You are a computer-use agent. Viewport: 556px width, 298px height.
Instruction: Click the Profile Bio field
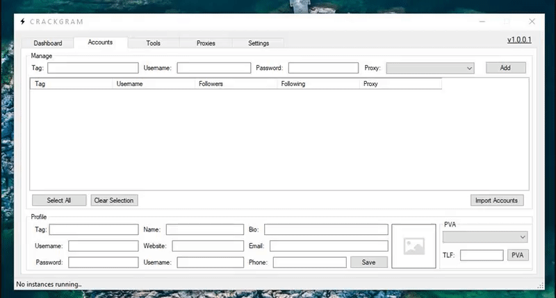pyautogui.click(x=326, y=229)
